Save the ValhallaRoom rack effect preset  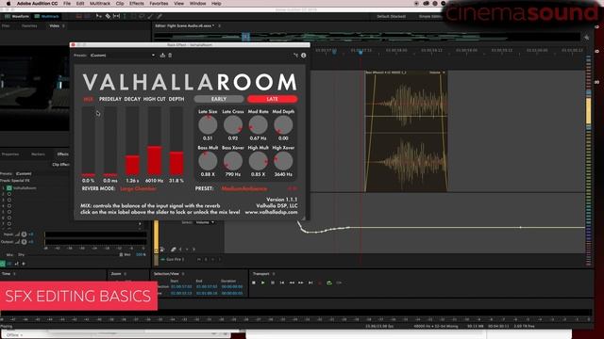162,56
